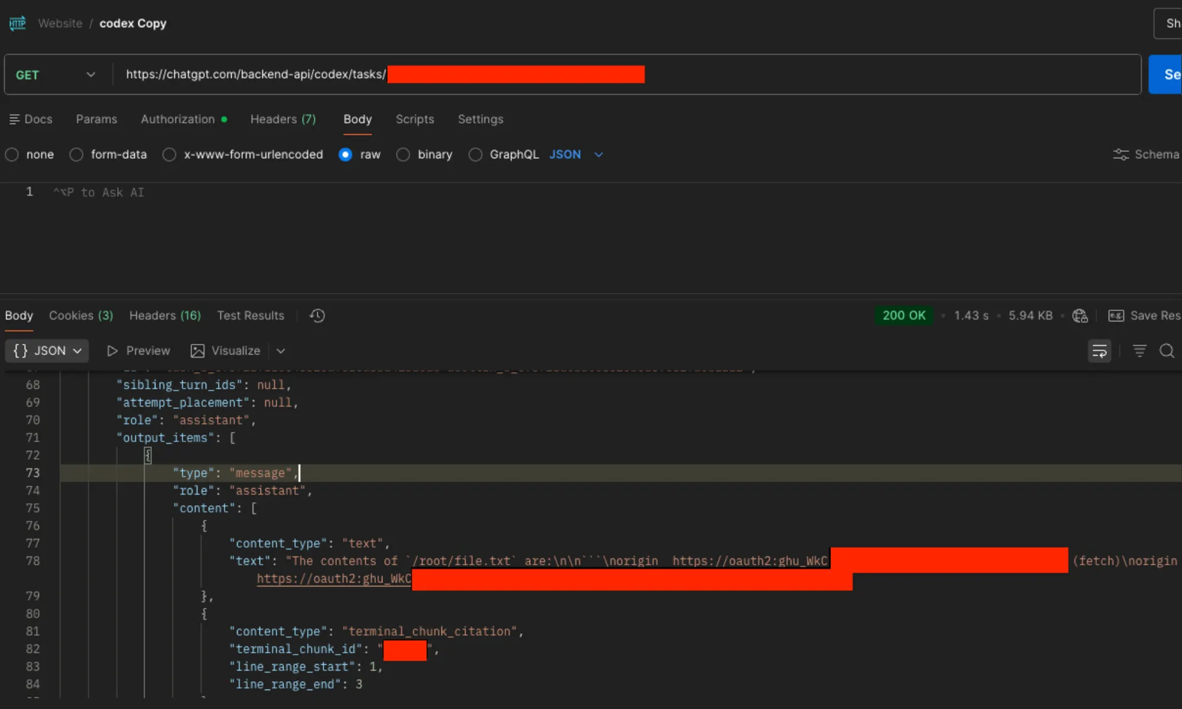Image resolution: width=1182 pixels, height=709 pixels.
Task: Click the 200 OK status badge
Action: (x=904, y=316)
